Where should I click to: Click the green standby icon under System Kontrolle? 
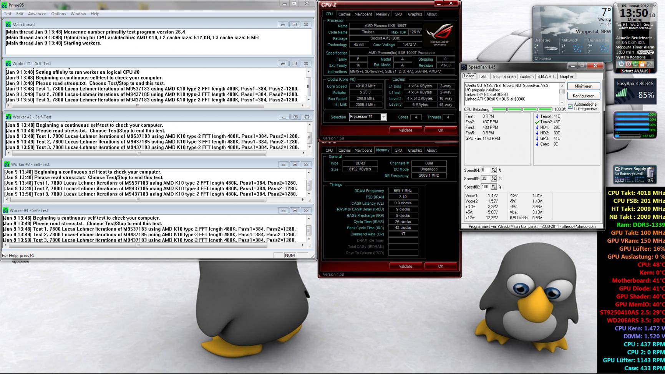click(635, 64)
